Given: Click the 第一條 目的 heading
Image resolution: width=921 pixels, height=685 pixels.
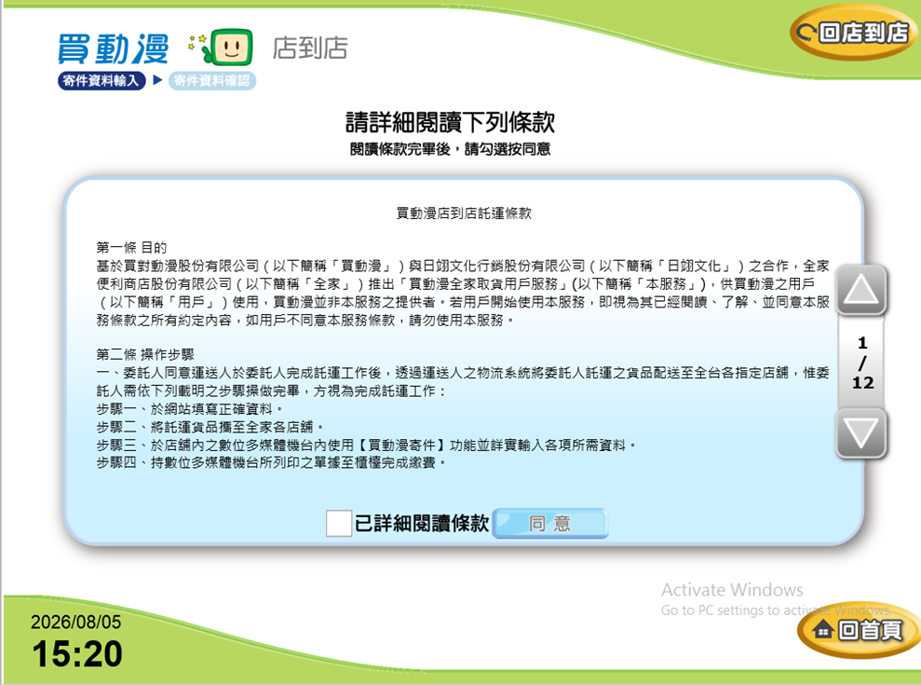Looking at the screenshot, I should coord(131,248).
